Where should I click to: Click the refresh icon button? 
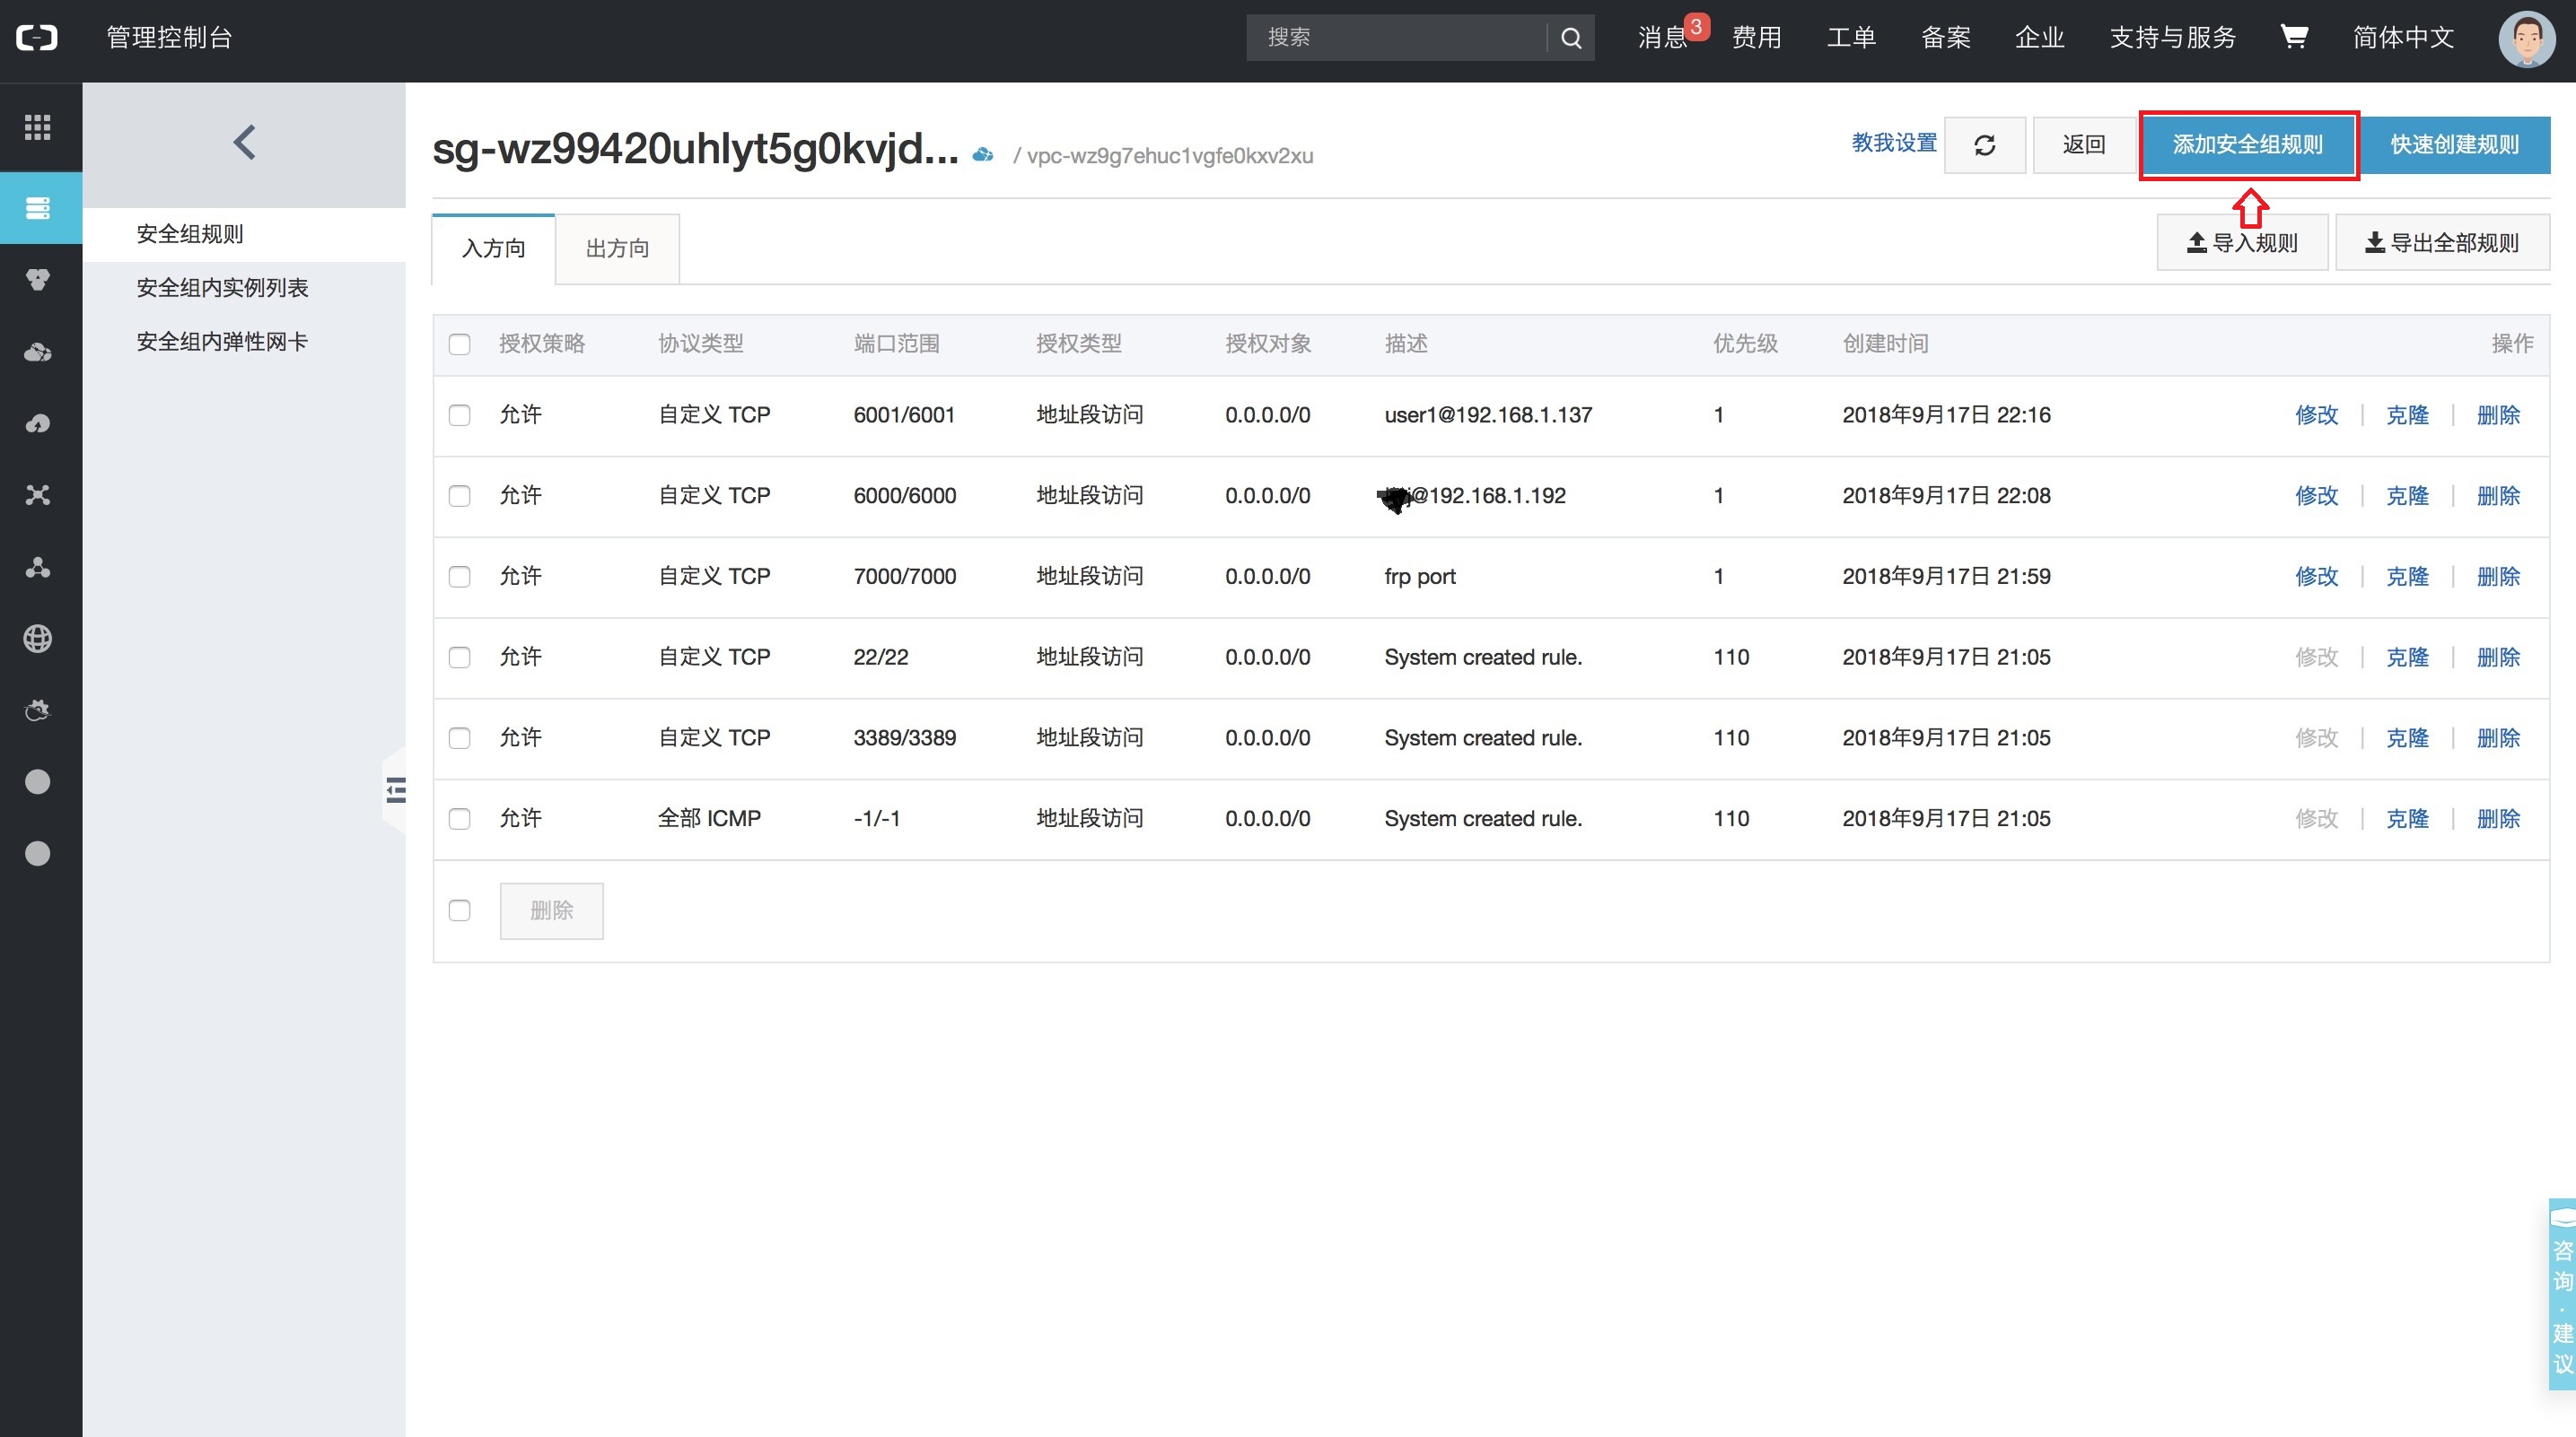click(x=1984, y=145)
